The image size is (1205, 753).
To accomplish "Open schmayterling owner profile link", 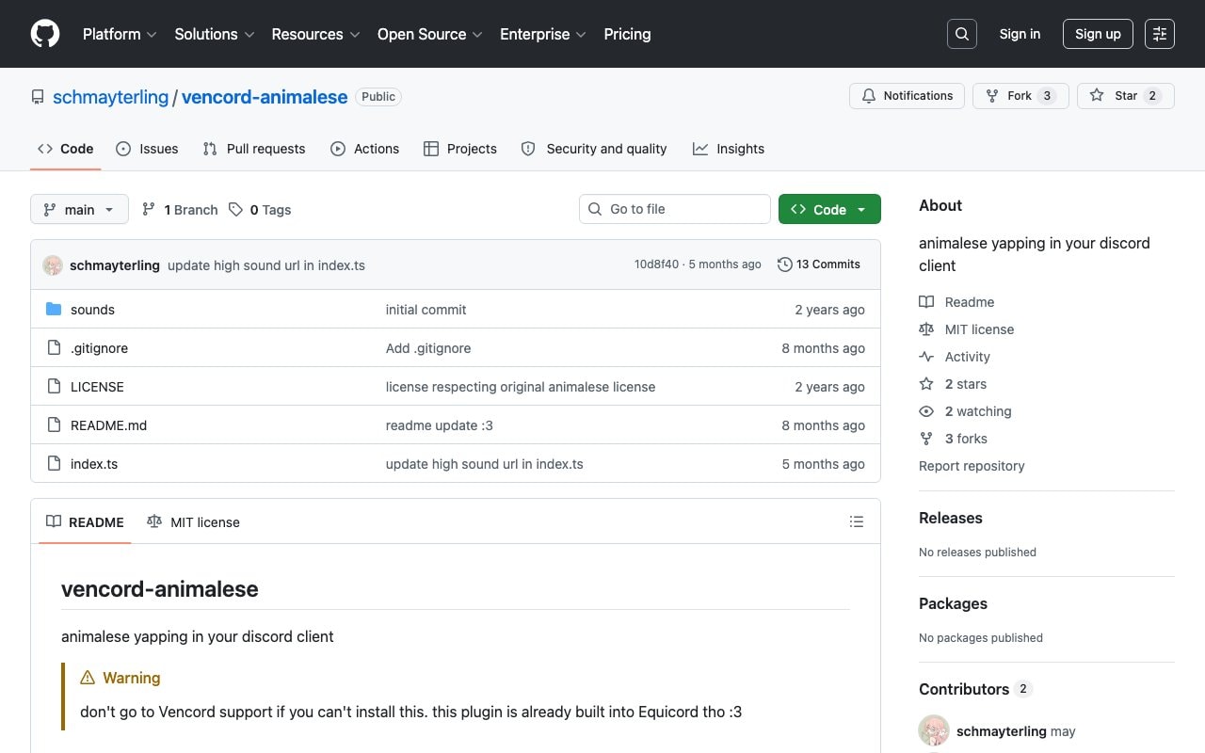I will pyautogui.click(x=110, y=97).
